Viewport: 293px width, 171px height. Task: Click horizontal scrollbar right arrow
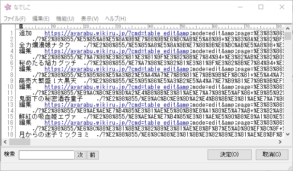pyautogui.click(x=280, y=142)
